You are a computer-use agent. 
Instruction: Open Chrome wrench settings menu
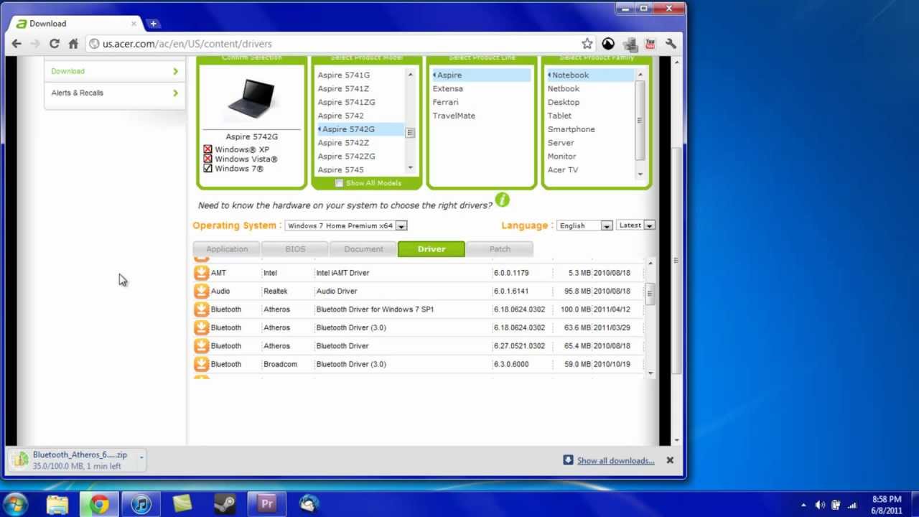671,44
